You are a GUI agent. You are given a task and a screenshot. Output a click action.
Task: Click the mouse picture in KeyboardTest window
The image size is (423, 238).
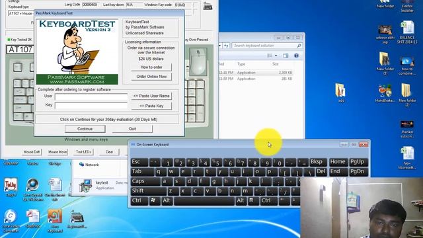click(x=198, y=61)
